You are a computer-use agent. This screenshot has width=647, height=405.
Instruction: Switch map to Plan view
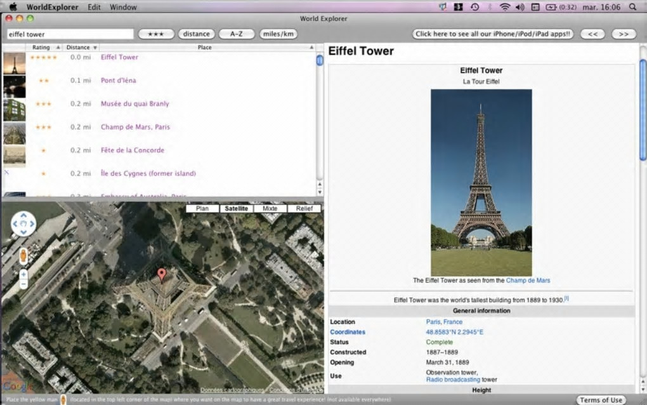[x=202, y=208]
